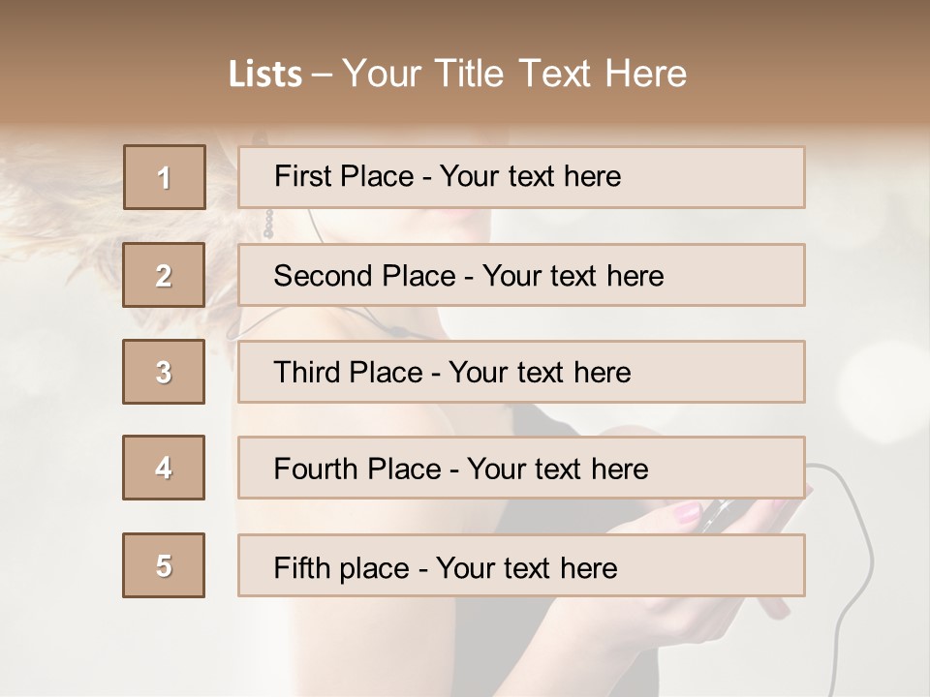Click the number 3 list marker

click(164, 372)
